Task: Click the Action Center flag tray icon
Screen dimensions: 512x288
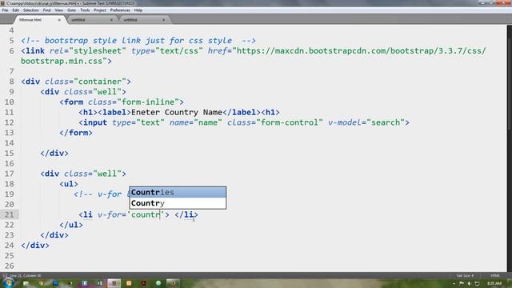Action: 462,284
